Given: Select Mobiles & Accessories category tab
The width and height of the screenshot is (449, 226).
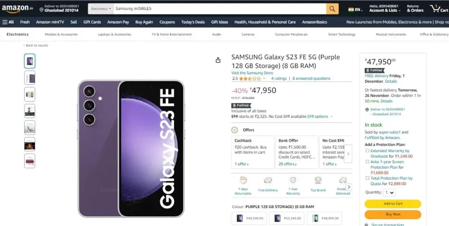Looking at the screenshot, I should pos(61,34).
